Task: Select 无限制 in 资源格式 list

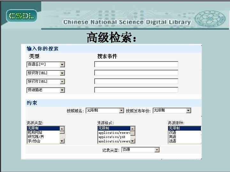Action: [x=114, y=128]
